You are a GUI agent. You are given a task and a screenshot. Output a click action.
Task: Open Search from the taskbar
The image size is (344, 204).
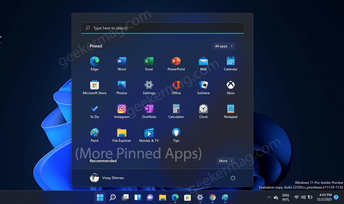pyautogui.click(x=113, y=198)
